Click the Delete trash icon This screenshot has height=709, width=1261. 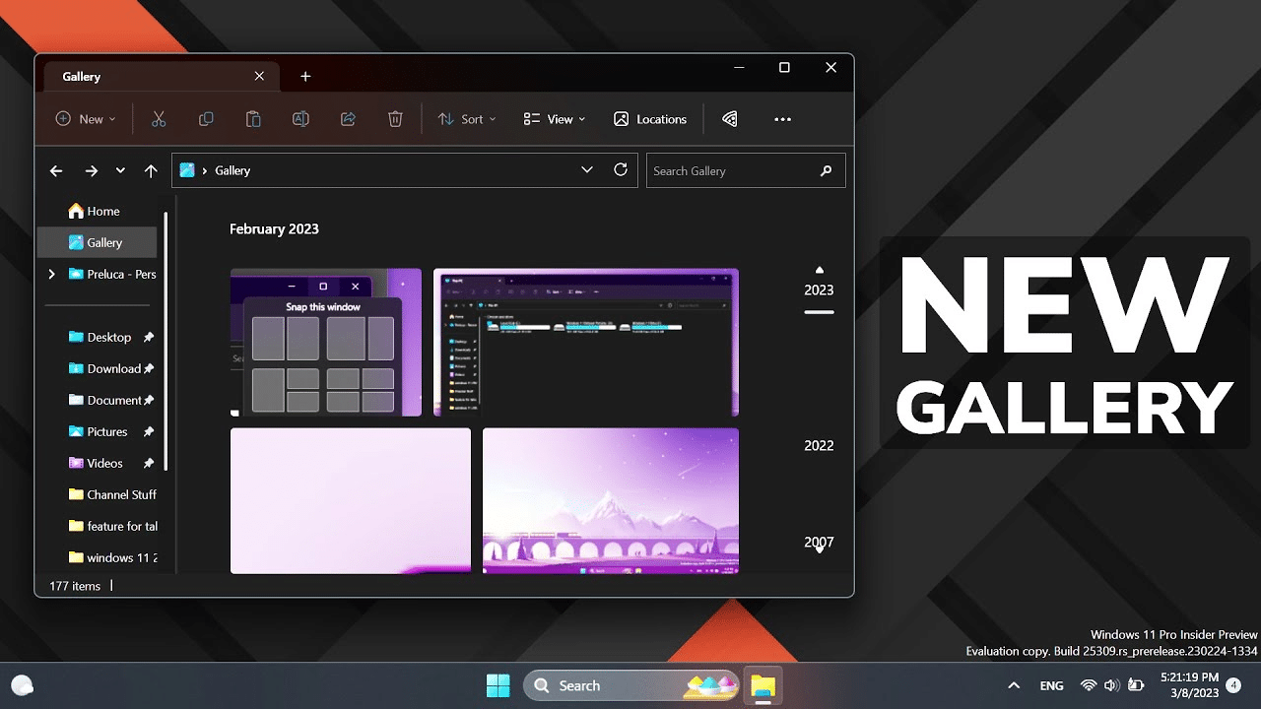395,119
